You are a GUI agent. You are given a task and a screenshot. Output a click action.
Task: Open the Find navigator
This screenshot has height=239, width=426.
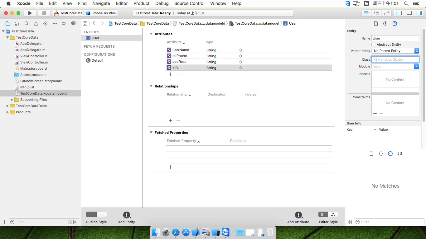point(27,23)
